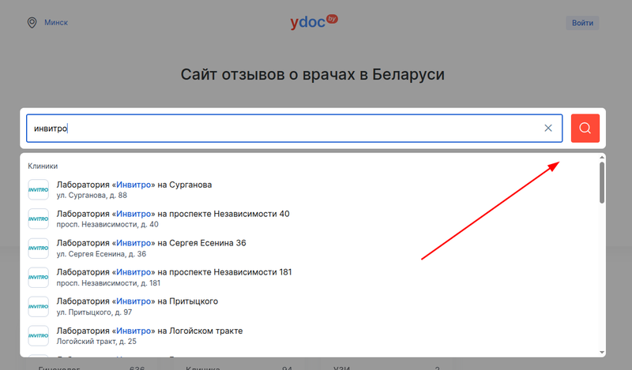Click the heading Сайт отзывов о врачах в Беларуси
632x370 pixels.
(312, 74)
